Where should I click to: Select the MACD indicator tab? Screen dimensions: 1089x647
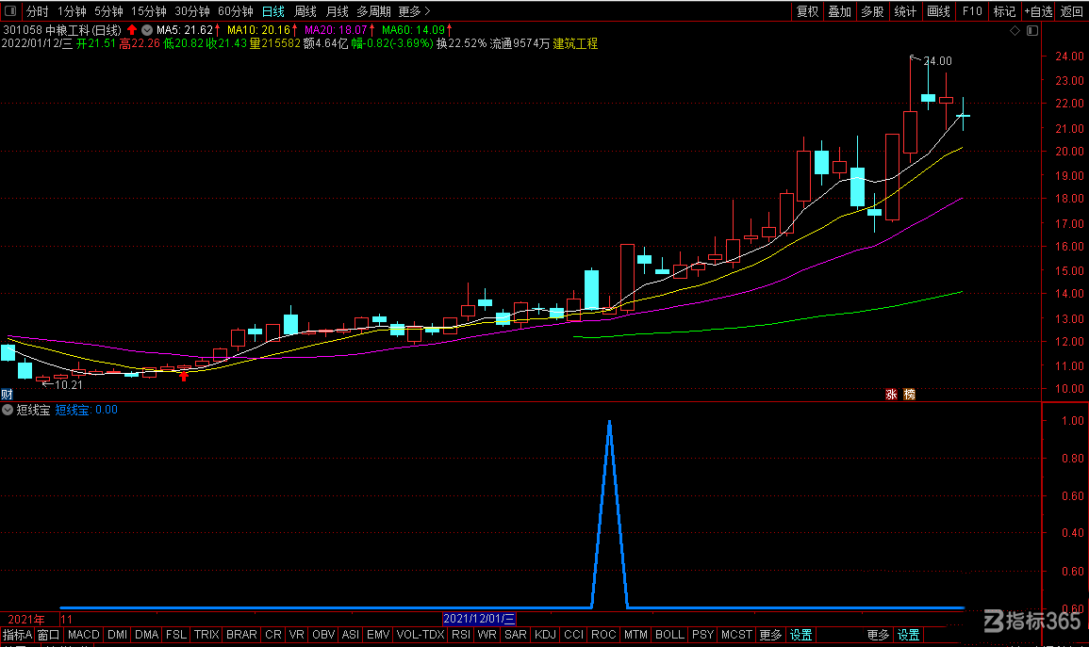point(84,635)
